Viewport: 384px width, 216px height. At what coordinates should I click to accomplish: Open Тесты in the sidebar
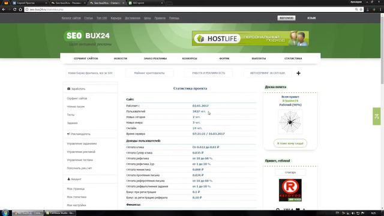71,115
